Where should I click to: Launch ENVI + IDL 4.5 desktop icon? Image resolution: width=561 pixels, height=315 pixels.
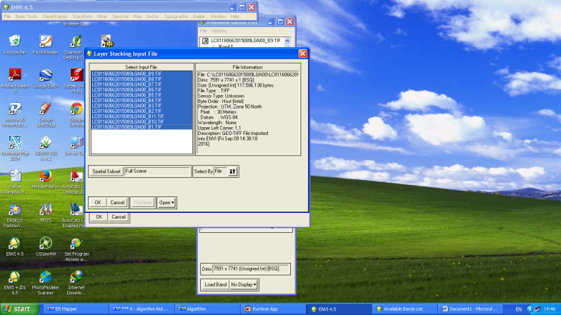15,282
